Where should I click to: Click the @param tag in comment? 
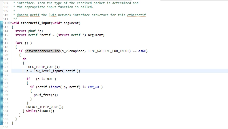(x=23, y=15)
